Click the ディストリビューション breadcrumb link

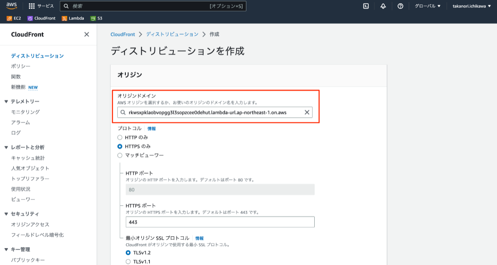point(172,34)
